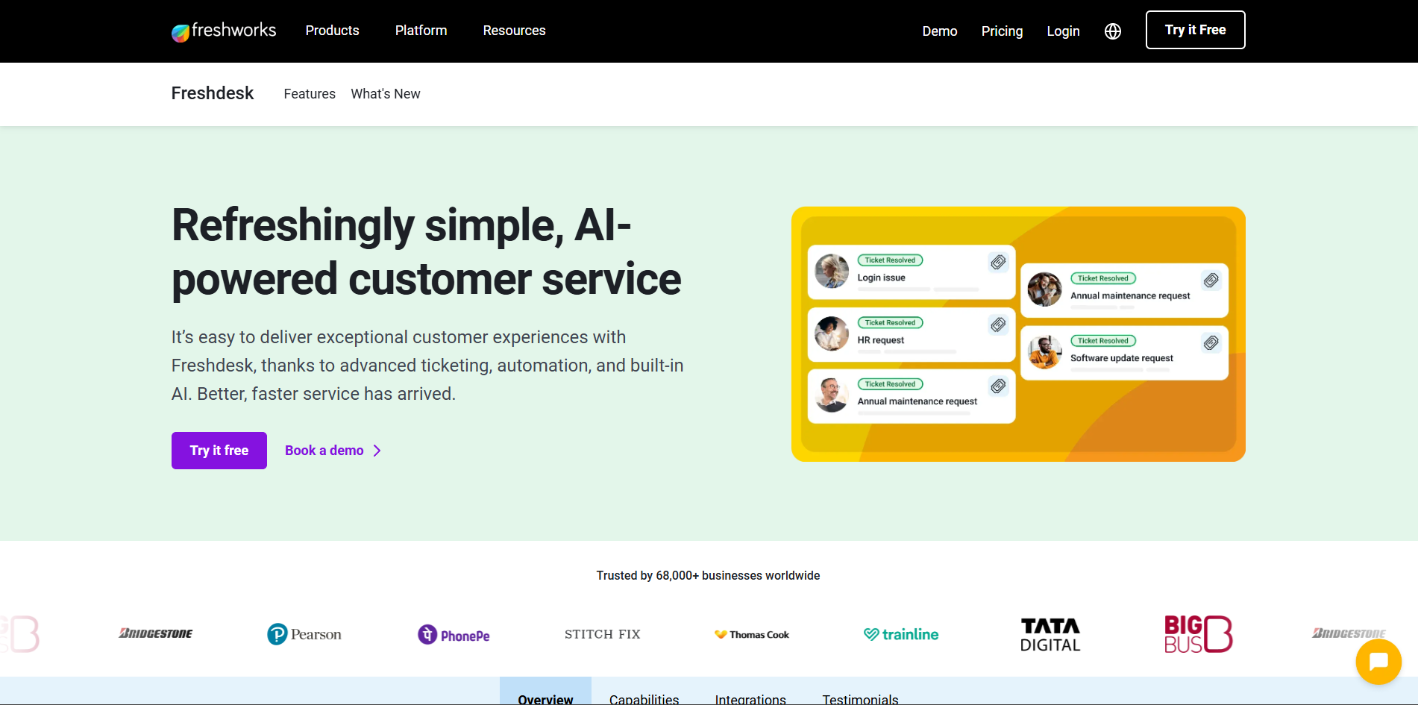Image resolution: width=1418 pixels, height=705 pixels.
Task: Select the Overview tab
Action: (x=545, y=692)
